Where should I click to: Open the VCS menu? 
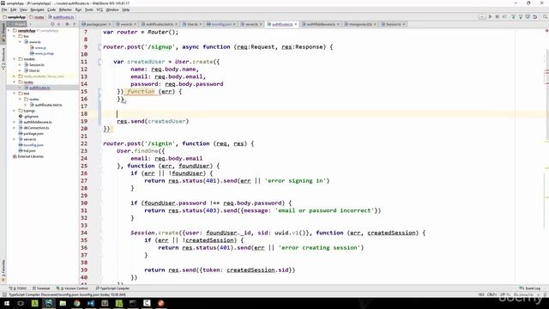tap(100, 9)
